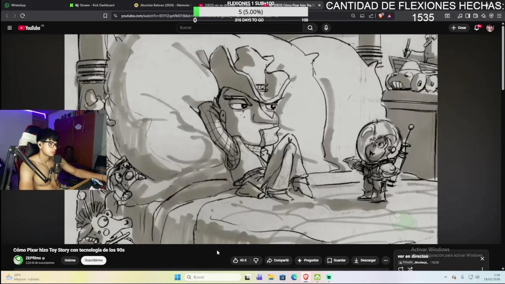Open the taskbar clock showing 1:50
Viewport: 505px width, 284px height.
coord(492,277)
